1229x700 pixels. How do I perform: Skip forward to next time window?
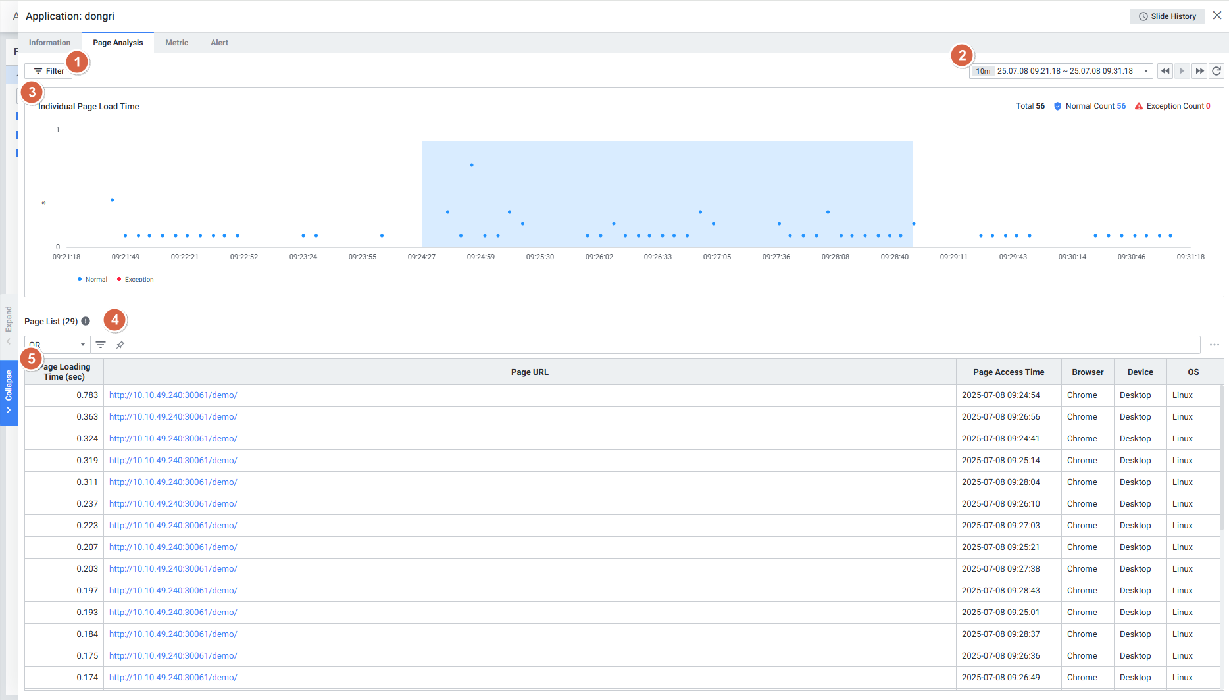click(x=1199, y=71)
